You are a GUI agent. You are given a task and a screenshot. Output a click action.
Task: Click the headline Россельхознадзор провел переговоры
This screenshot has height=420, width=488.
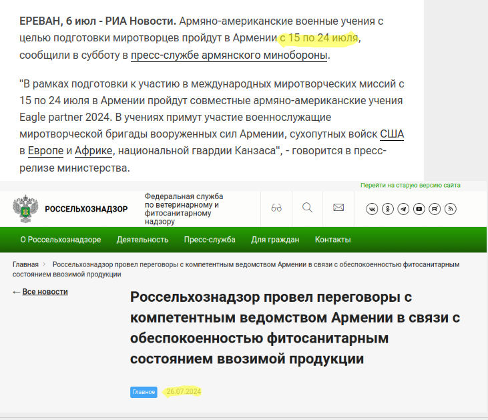[x=294, y=328]
